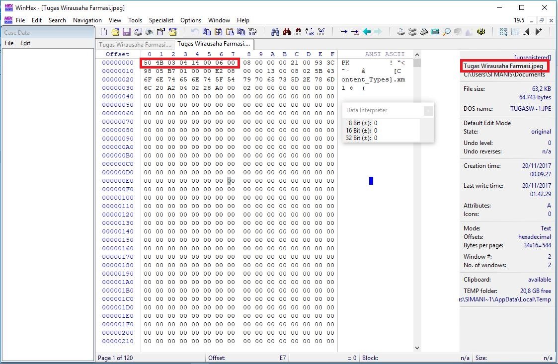Screen dimensions: 558x364
Task: Click the Print icon in toolbar
Action: click(x=149, y=32)
